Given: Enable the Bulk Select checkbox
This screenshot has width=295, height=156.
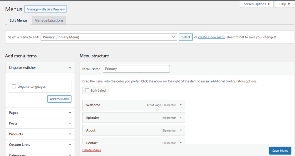Looking at the screenshot, I should coord(87,90).
